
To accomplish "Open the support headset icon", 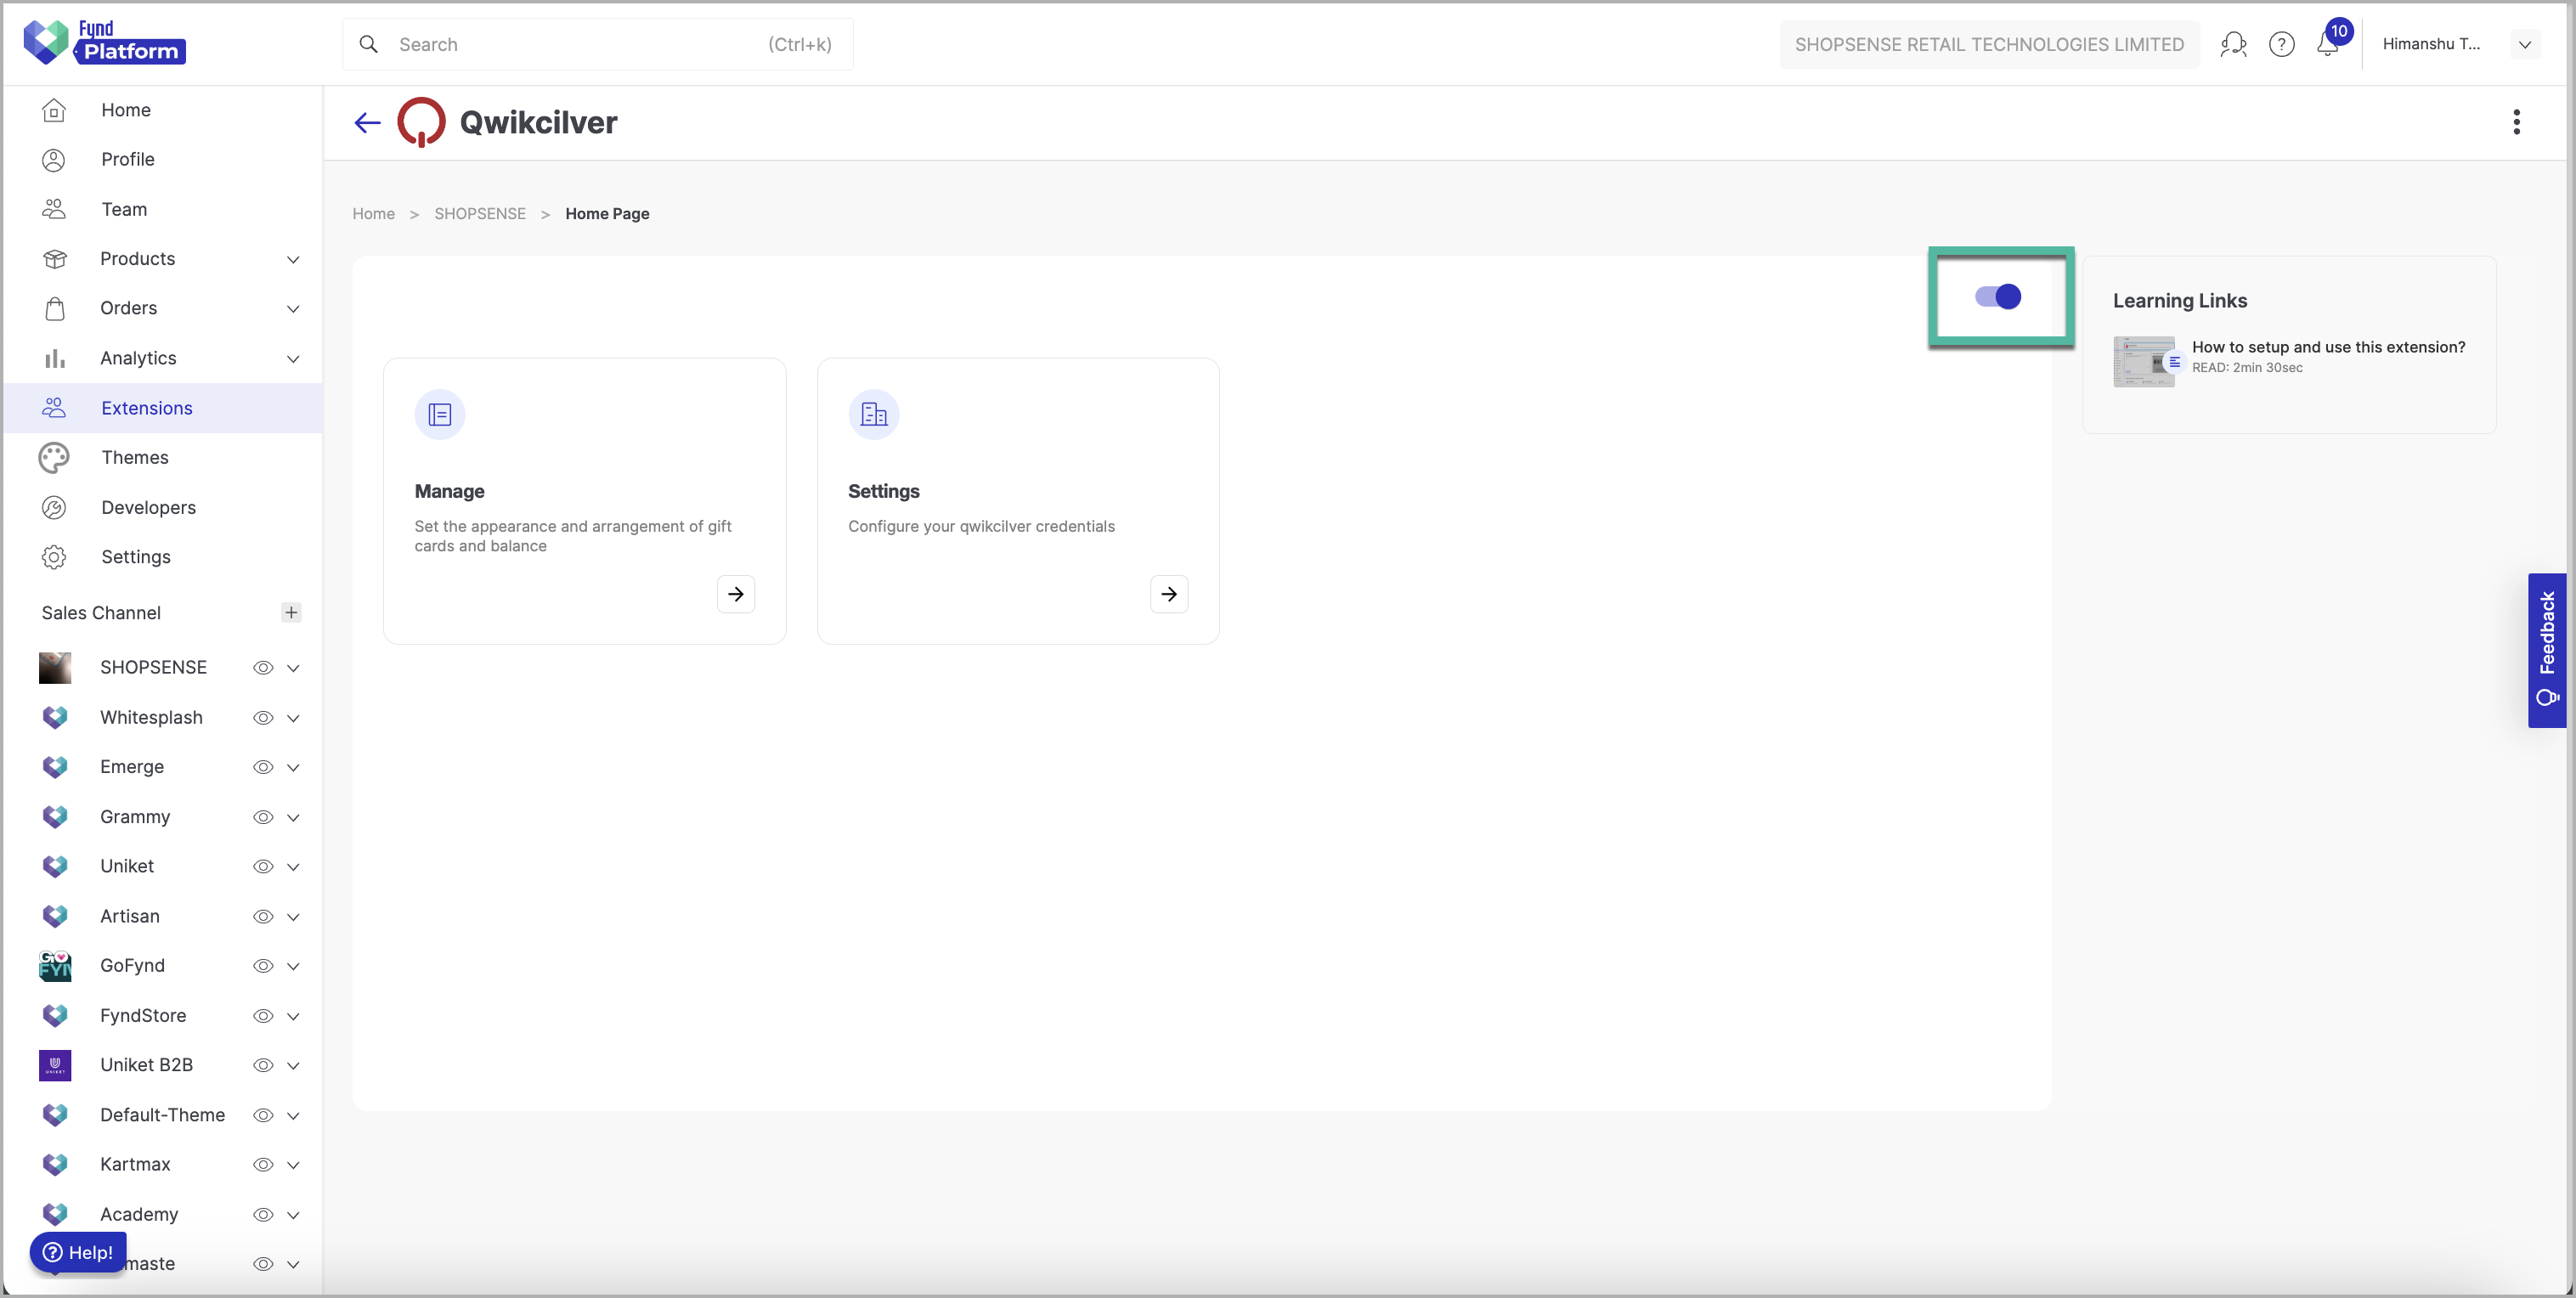I will (2233, 44).
